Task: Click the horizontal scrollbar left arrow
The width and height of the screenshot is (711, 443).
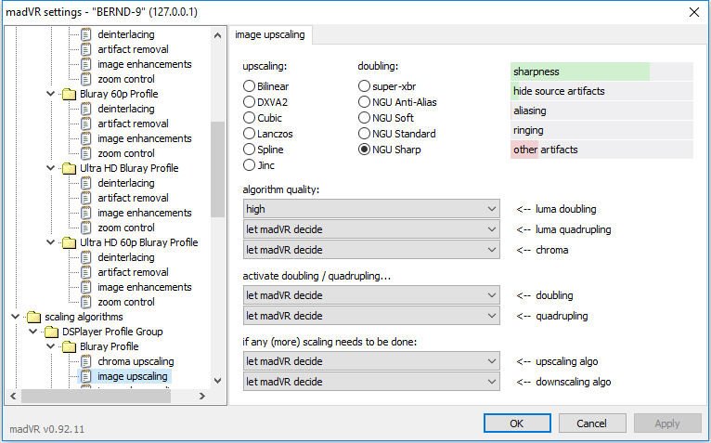Action: tap(13, 397)
